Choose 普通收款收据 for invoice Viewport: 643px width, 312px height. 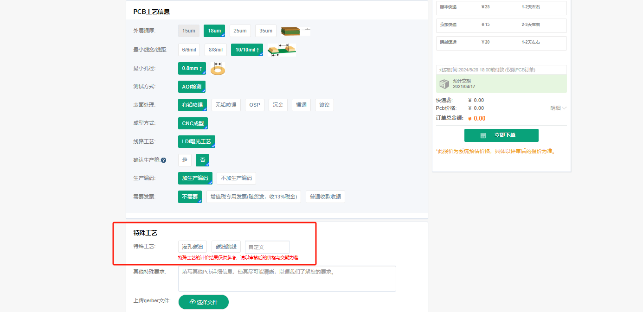tap(325, 197)
